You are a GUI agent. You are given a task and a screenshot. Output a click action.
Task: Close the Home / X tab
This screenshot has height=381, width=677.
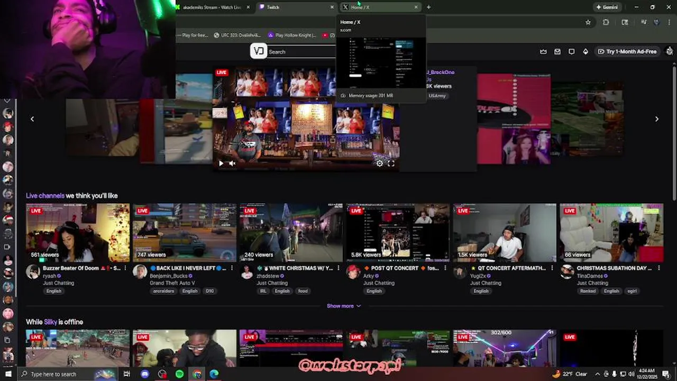(416, 7)
